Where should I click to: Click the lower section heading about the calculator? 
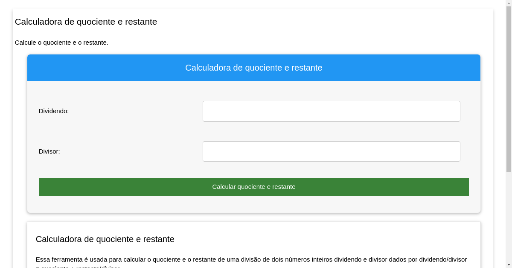[x=106, y=239]
